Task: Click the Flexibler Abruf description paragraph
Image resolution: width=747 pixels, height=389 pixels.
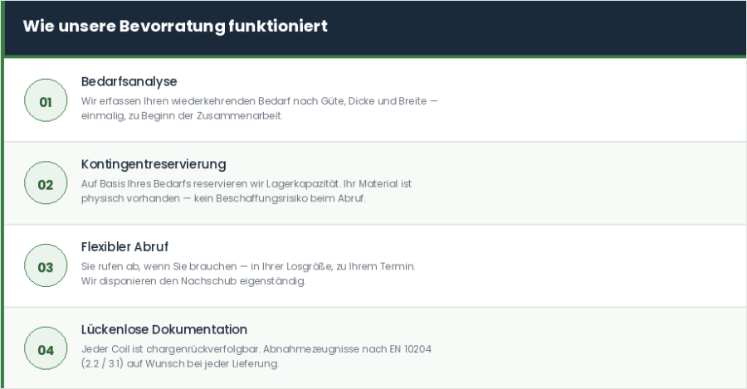Action: 248,275
